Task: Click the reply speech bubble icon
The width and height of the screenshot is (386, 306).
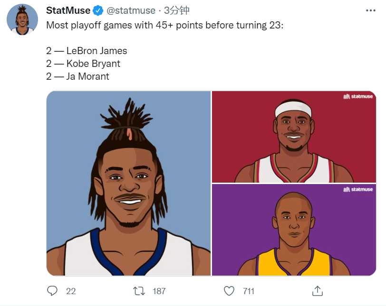Action: pos(52,291)
